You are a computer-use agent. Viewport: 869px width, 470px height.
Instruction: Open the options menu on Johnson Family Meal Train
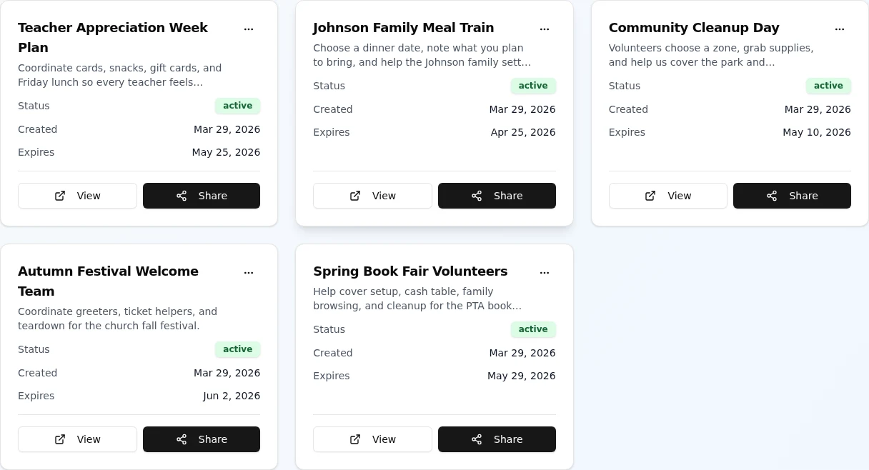(x=545, y=29)
